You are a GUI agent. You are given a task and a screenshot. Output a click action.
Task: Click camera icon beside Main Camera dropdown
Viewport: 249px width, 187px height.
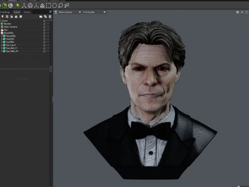pos(56,12)
